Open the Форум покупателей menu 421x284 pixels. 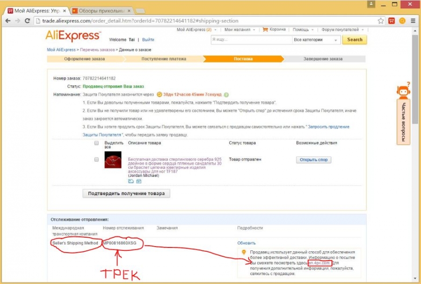tap(342, 29)
